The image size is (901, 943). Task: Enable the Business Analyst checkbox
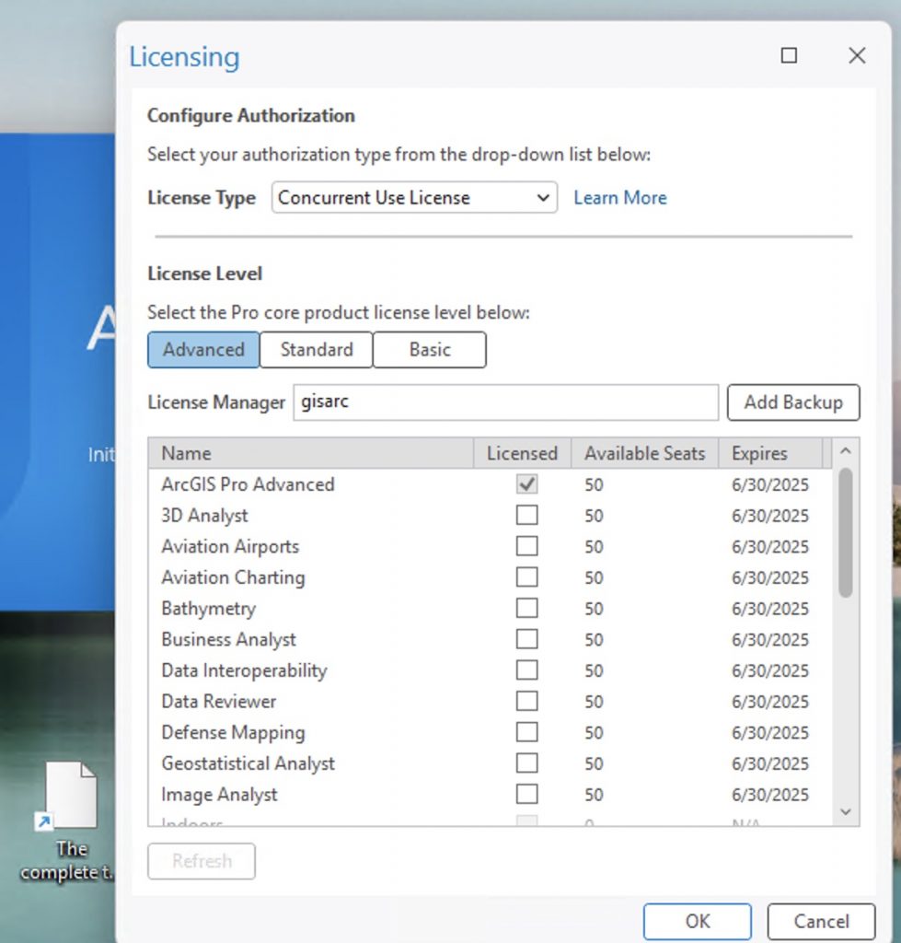[527, 639]
